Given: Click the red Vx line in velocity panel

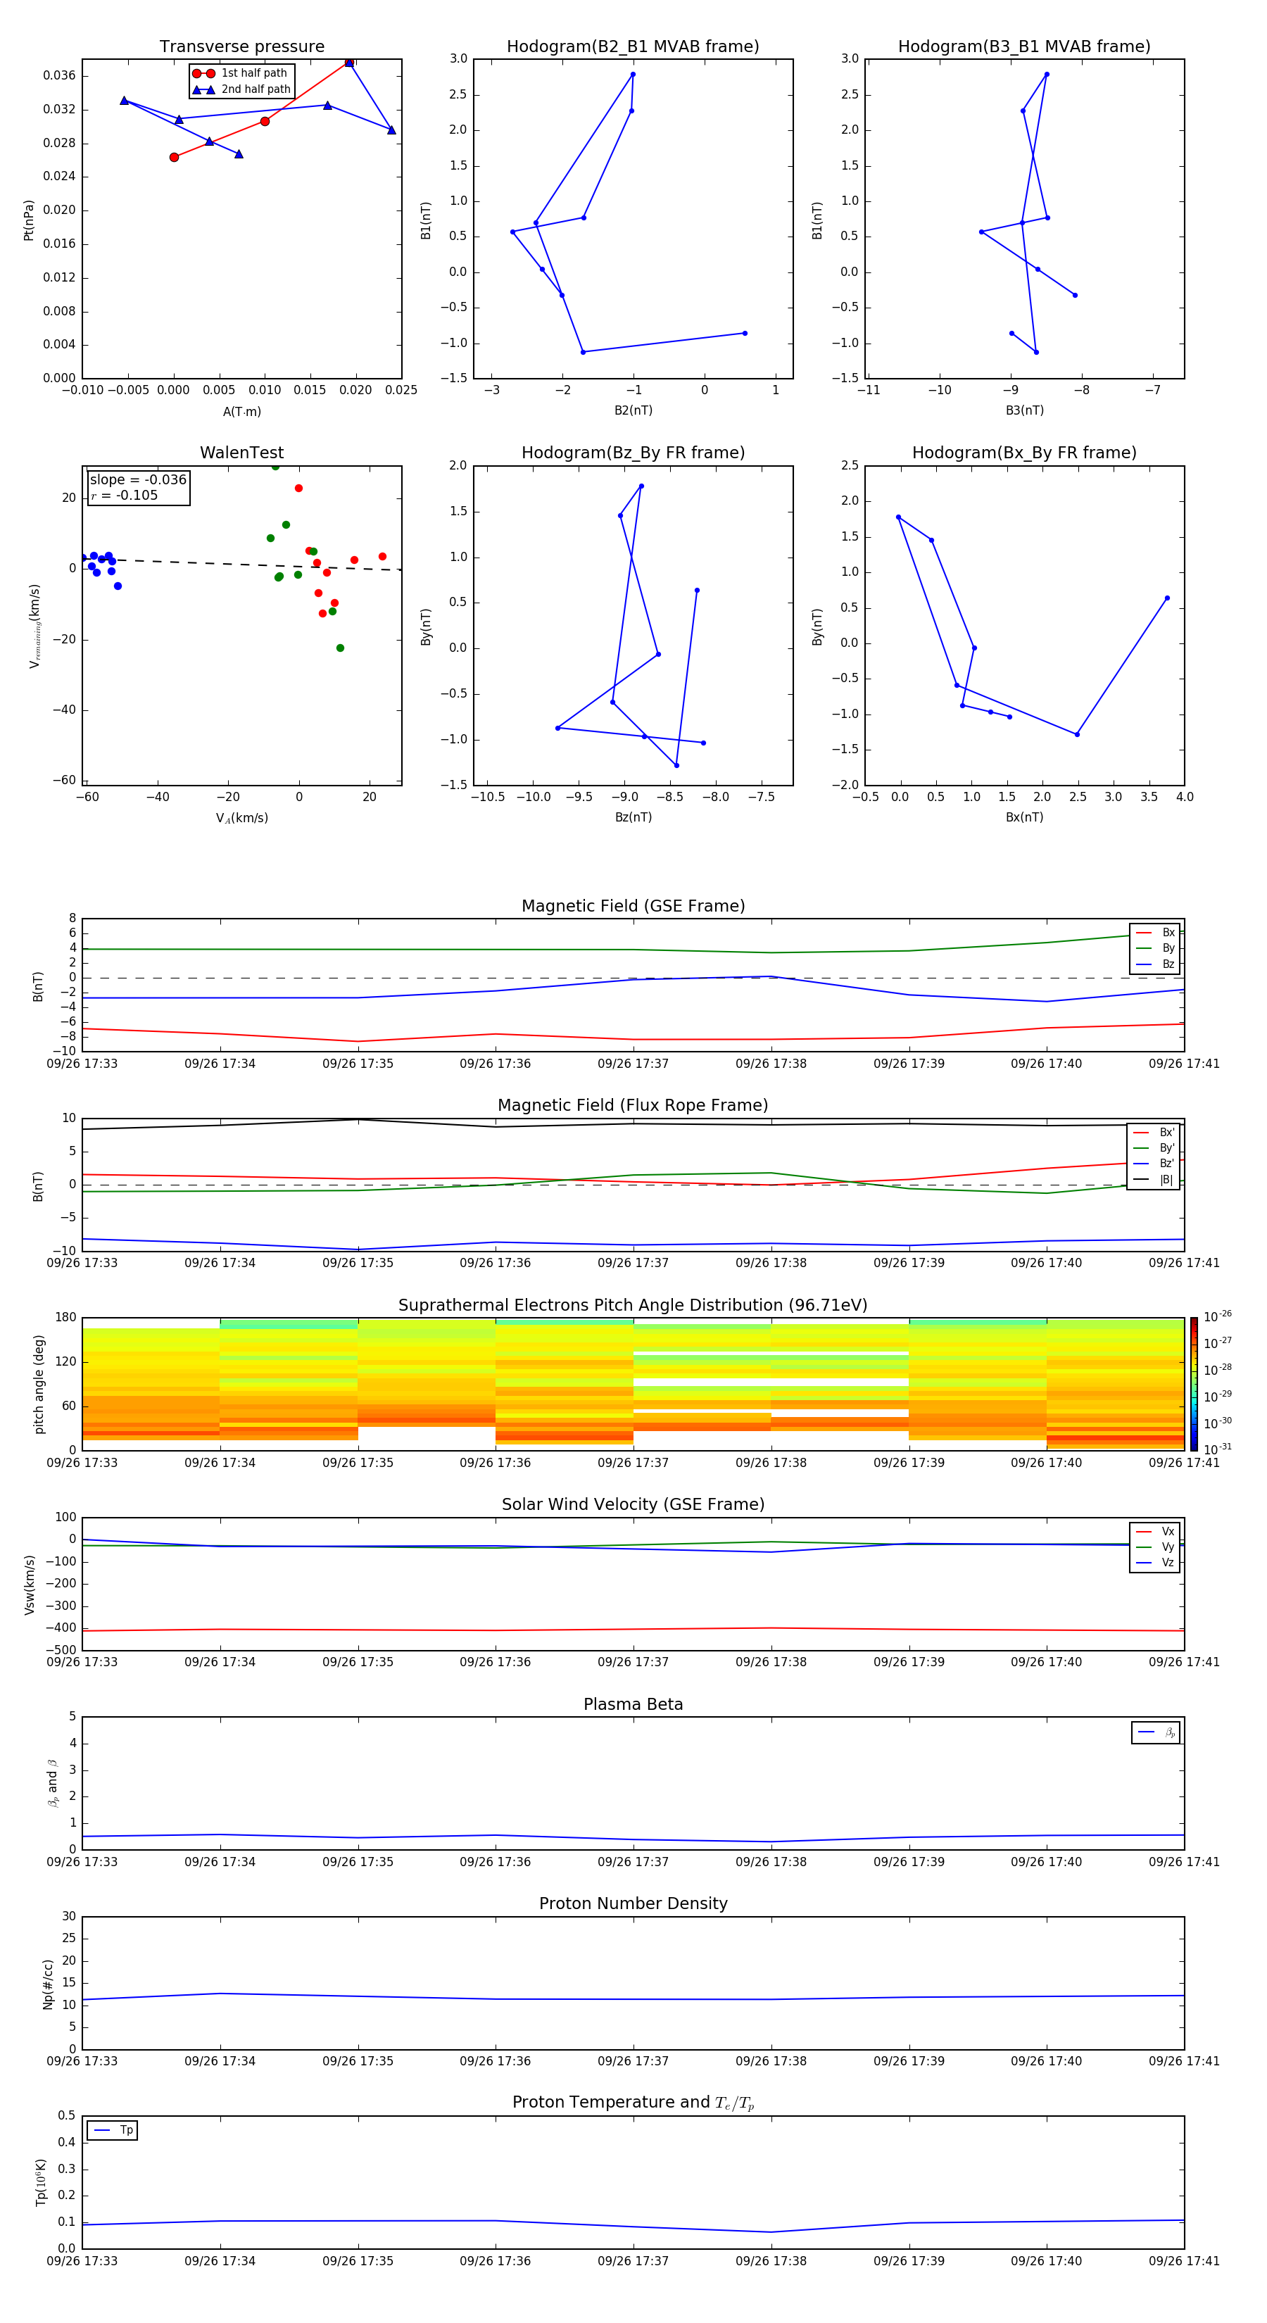Looking at the screenshot, I should point(633,1630).
